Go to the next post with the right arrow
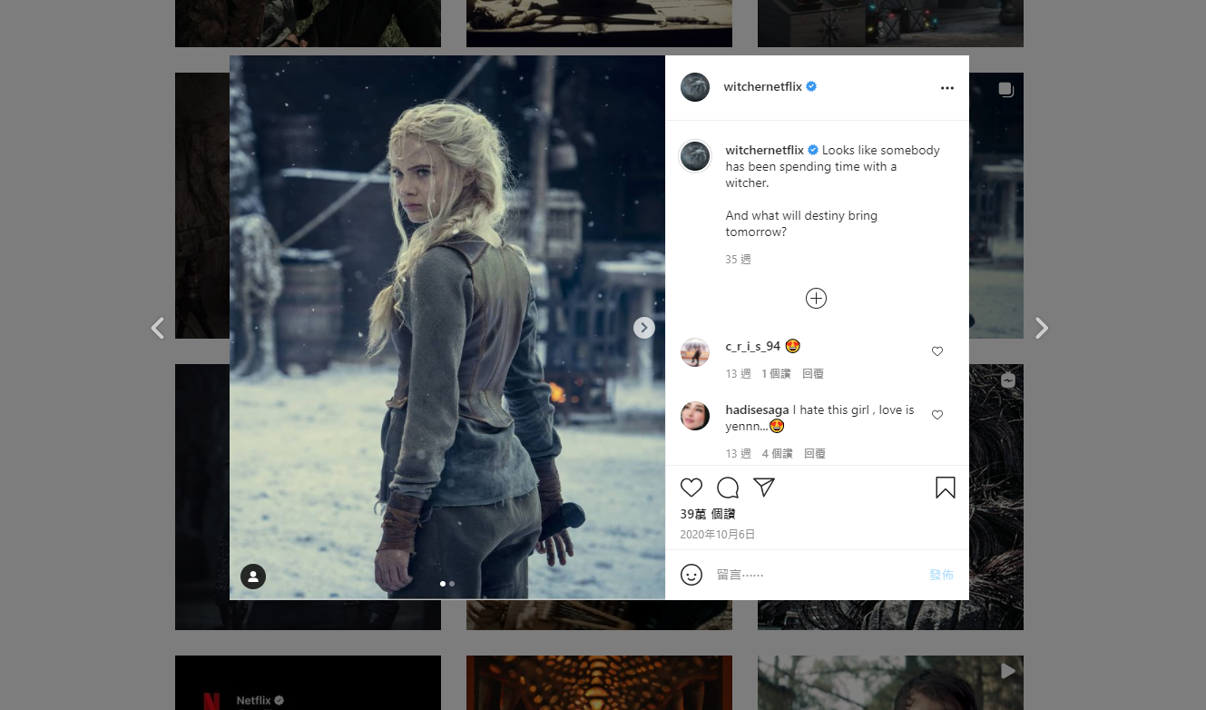 tap(1042, 328)
